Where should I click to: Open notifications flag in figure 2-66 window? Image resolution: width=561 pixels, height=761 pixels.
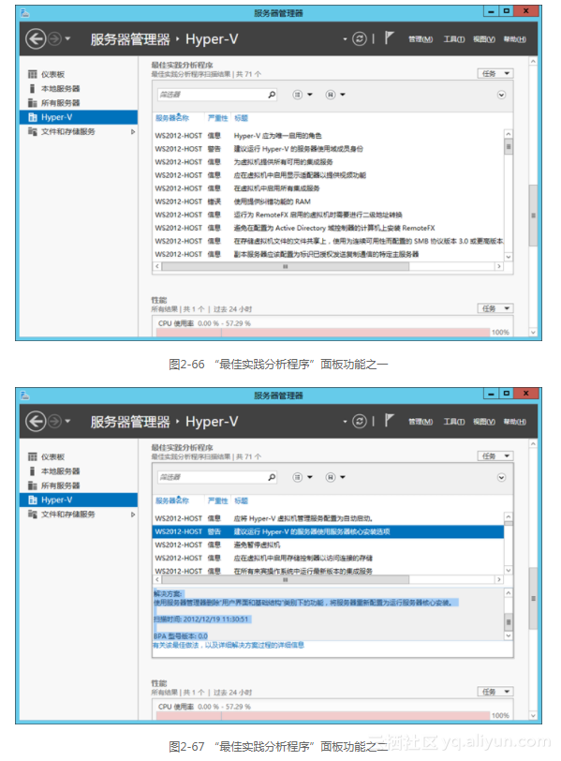pos(389,37)
